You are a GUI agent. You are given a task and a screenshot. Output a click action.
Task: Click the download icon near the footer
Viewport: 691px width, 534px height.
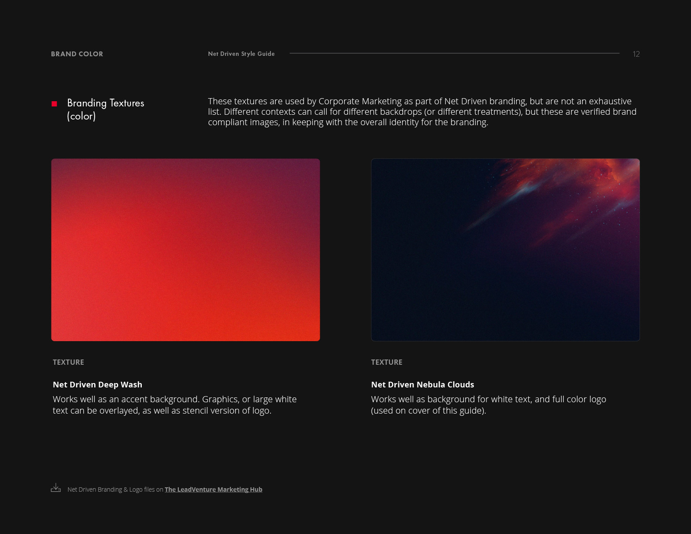[56, 488]
